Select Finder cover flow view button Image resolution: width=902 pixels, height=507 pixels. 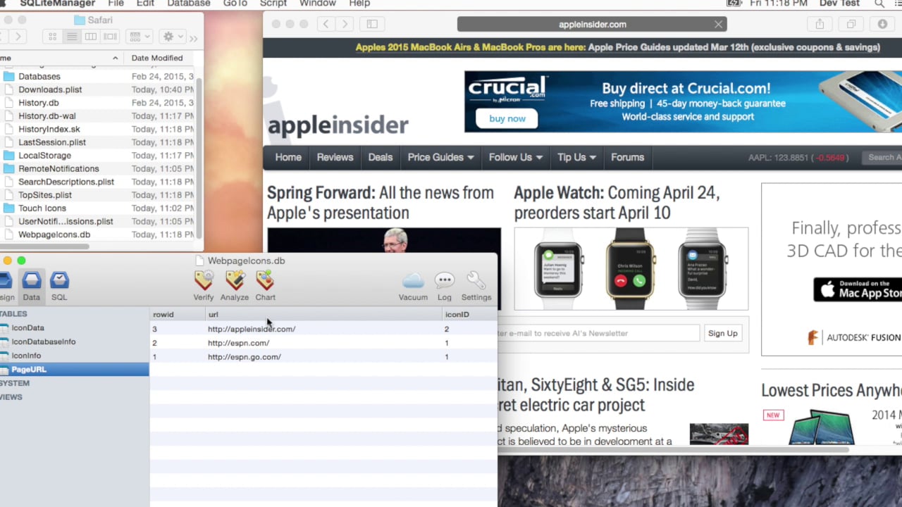click(x=110, y=37)
